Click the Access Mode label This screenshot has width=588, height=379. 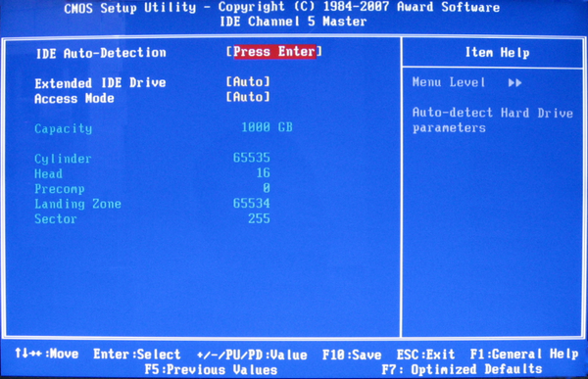73,99
